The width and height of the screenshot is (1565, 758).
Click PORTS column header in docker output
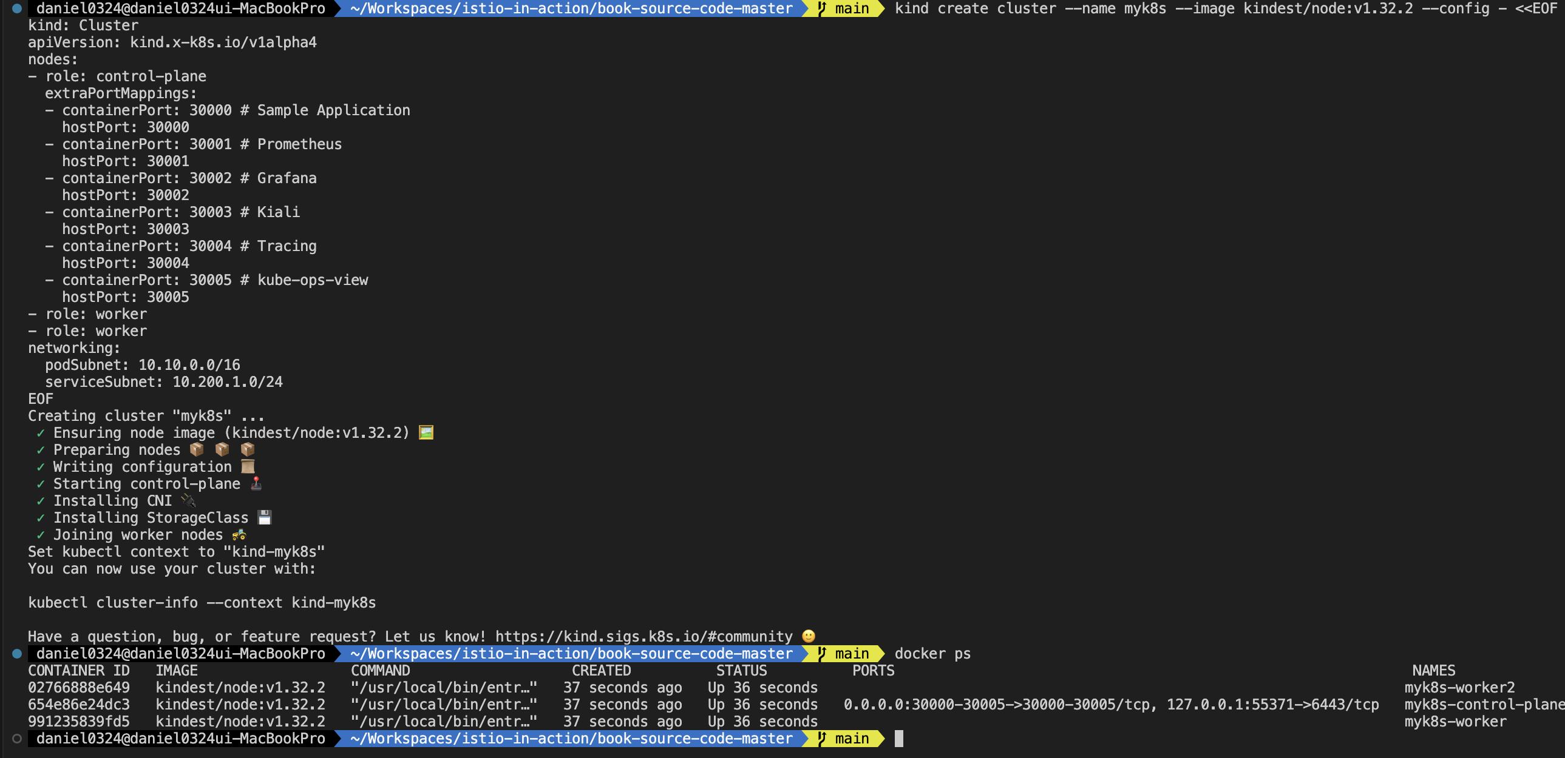click(x=873, y=671)
